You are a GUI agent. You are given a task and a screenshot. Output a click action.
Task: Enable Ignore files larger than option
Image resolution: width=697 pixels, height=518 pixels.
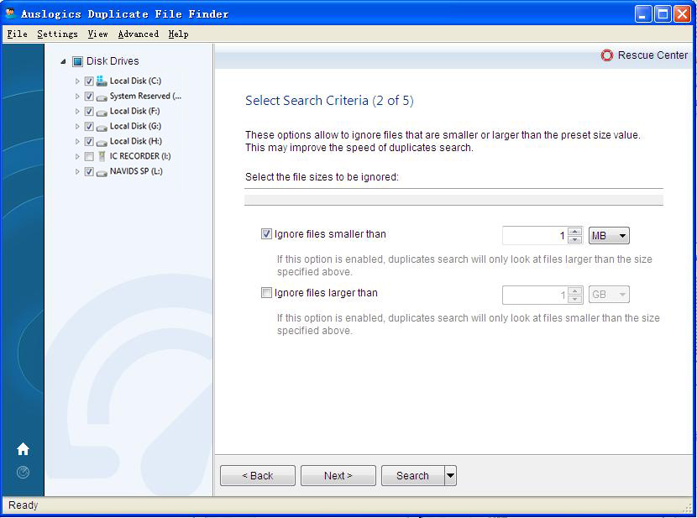(266, 293)
